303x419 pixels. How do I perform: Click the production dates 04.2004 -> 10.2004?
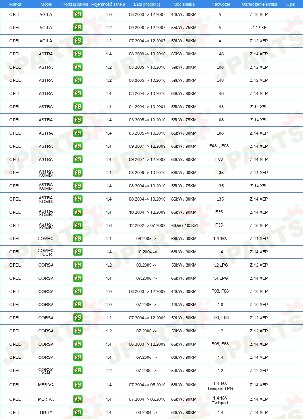(147, 107)
